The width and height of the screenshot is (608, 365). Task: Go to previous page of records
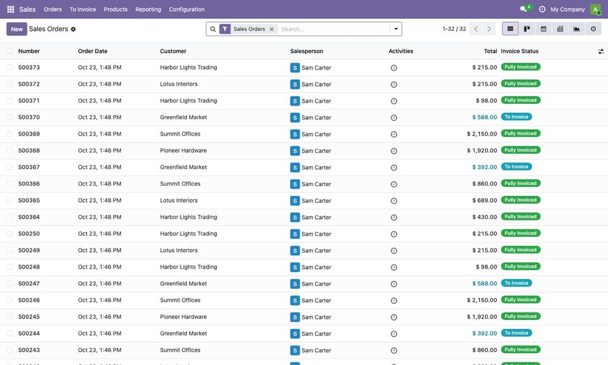point(476,29)
